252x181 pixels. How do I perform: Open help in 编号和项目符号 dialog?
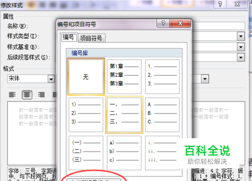click(163, 23)
